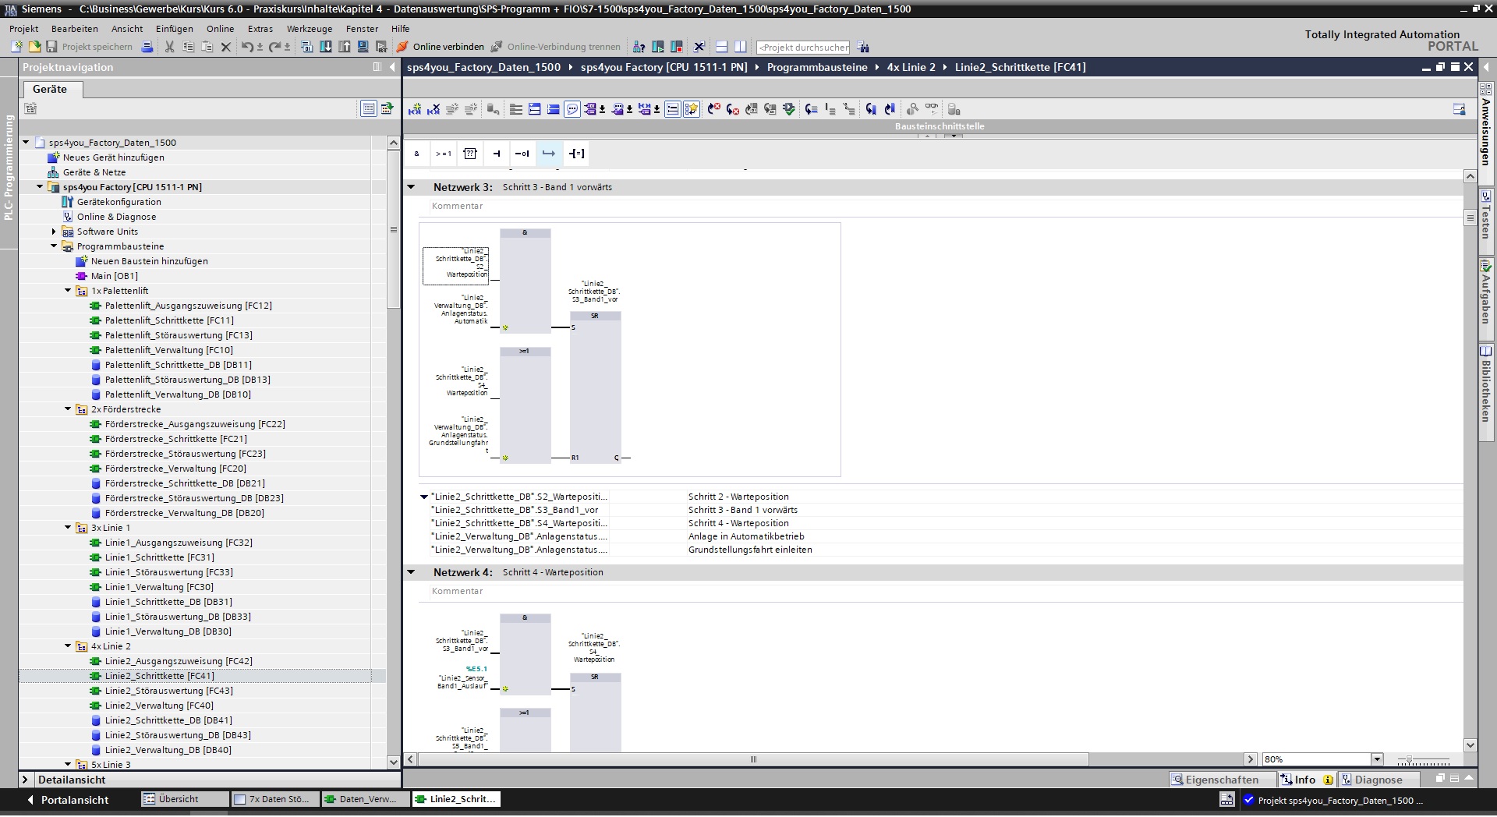Open cross-references via toolbar icon
This screenshot has width=1497, height=817.
point(699,47)
